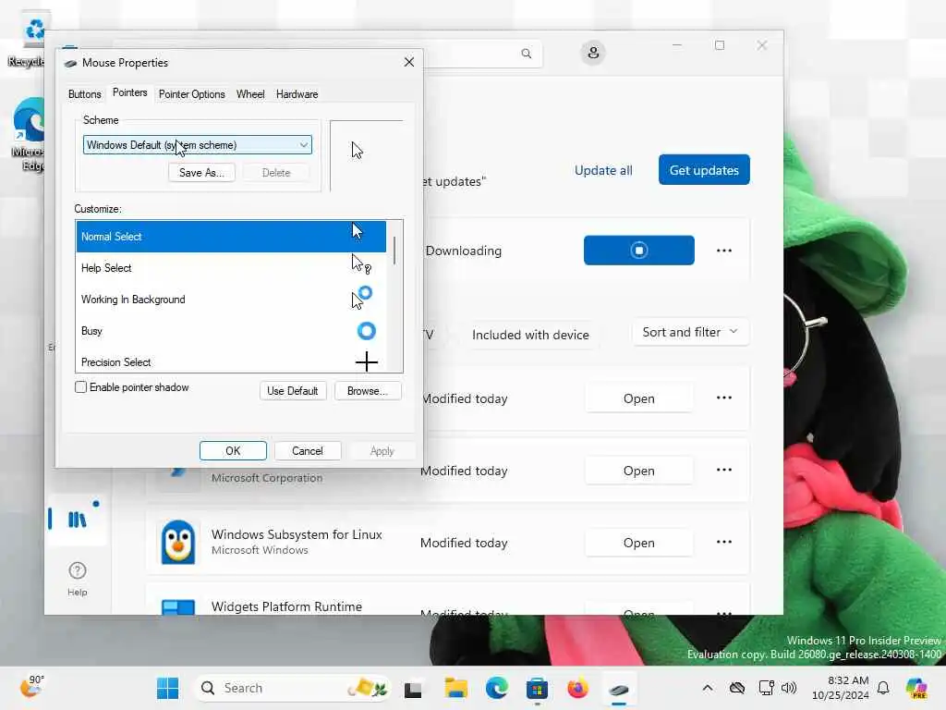Click Browse... to pick a cursor
This screenshot has height=710, width=946.
[x=368, y=391]
